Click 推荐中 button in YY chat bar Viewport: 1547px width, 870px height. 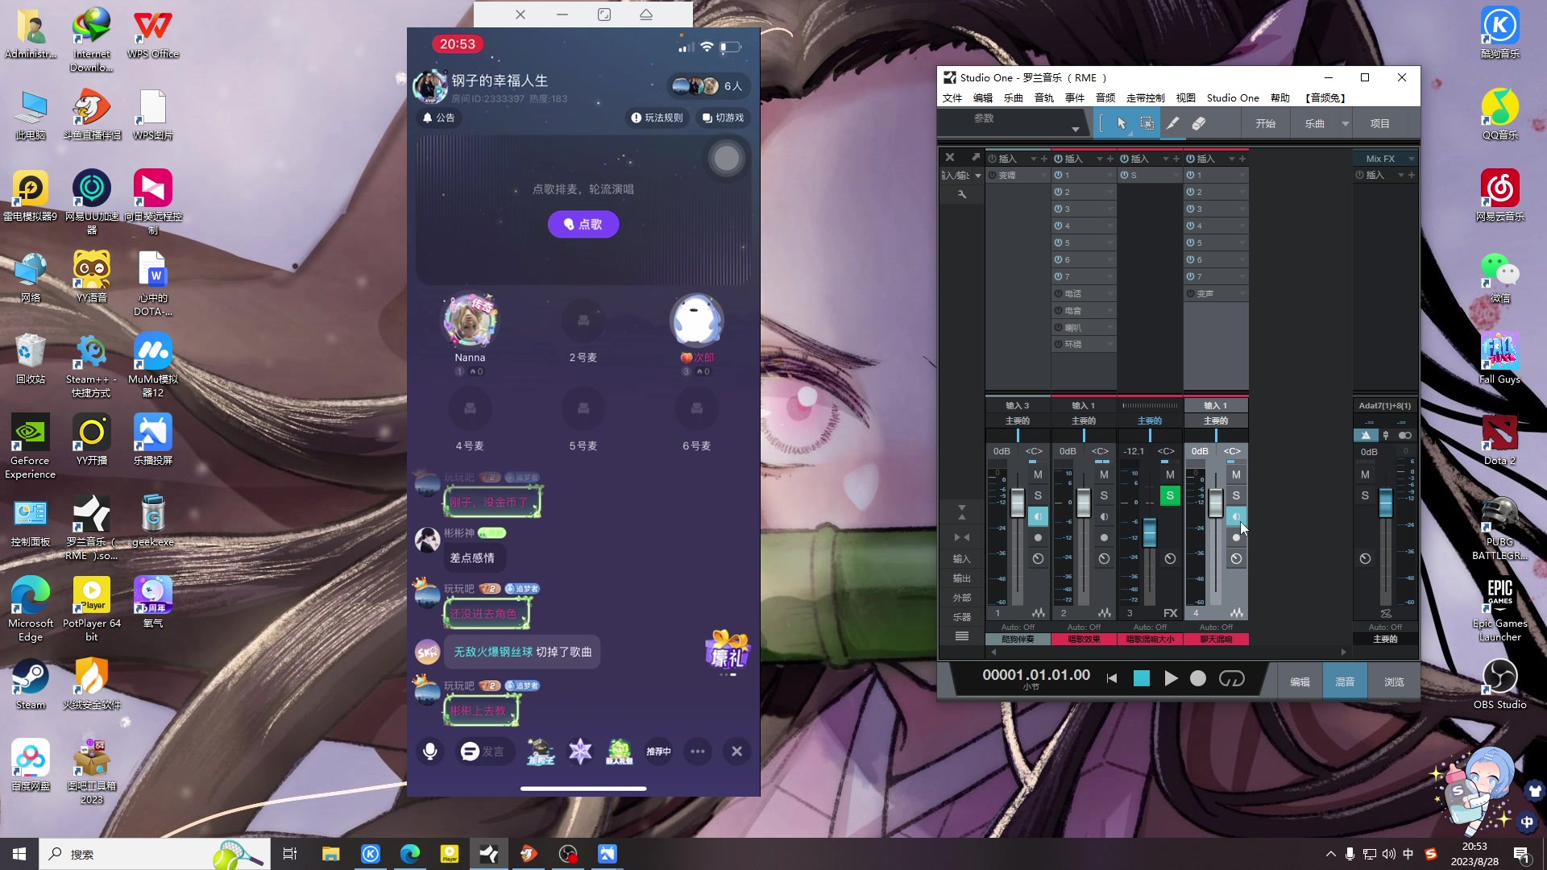click(659, 751)
